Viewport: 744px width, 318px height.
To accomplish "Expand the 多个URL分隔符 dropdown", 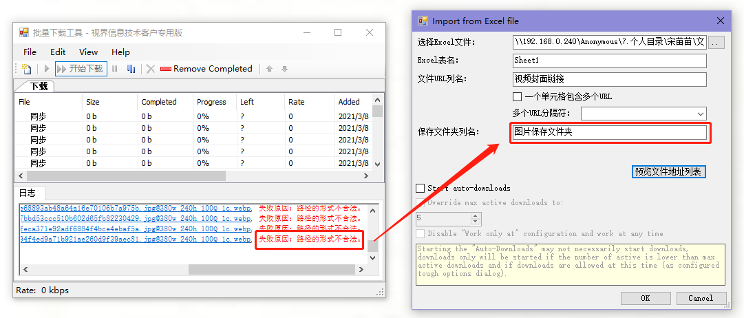I will pyautogui.click(x=701, y=114).
